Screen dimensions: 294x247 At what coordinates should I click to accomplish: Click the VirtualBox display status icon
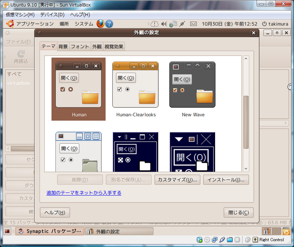pos(237,240)
